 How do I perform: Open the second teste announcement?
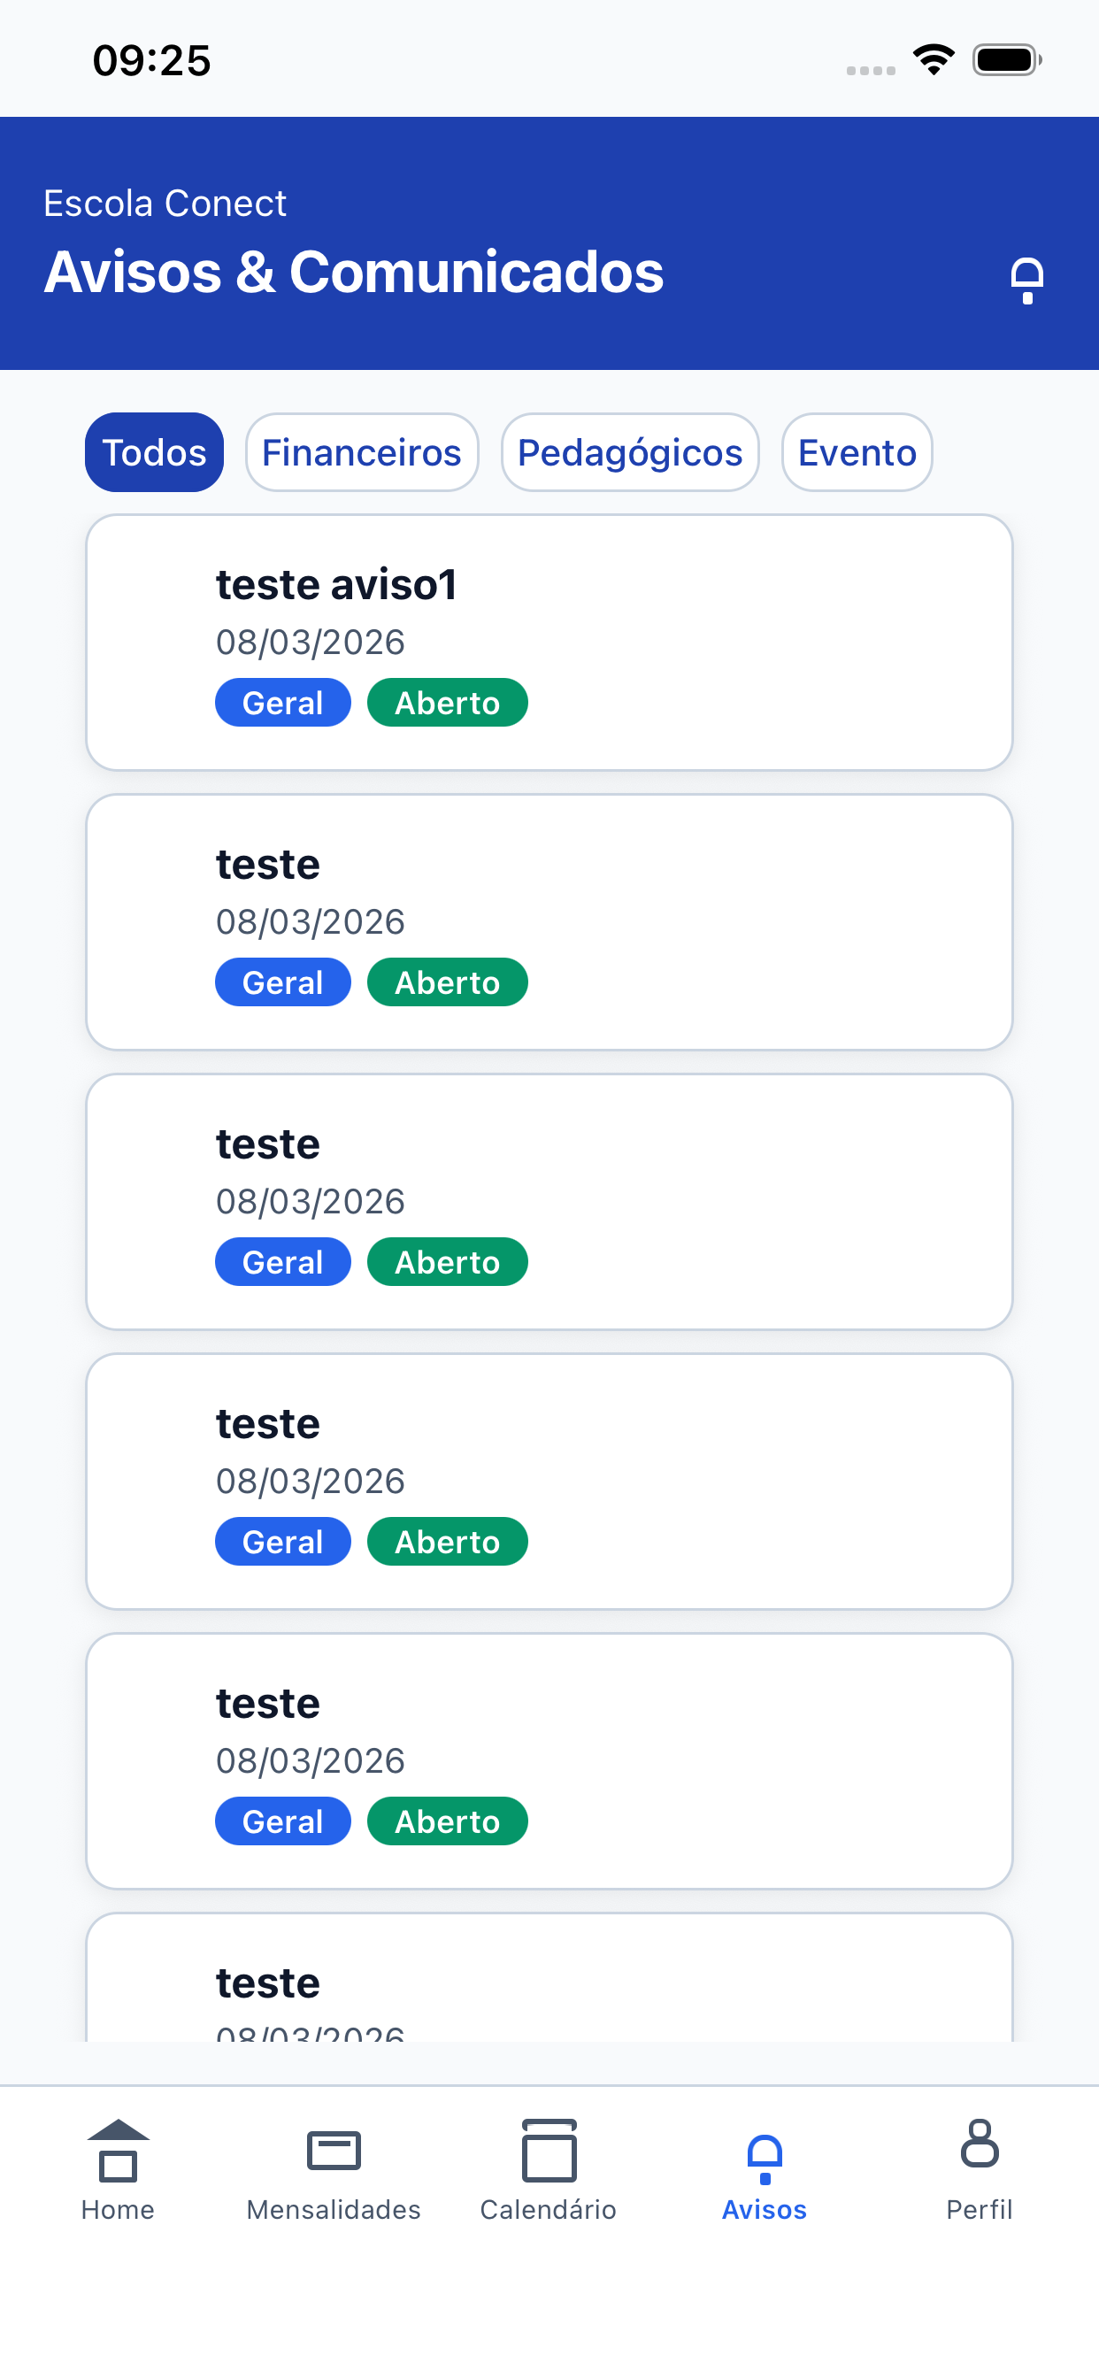click(549, 921)
